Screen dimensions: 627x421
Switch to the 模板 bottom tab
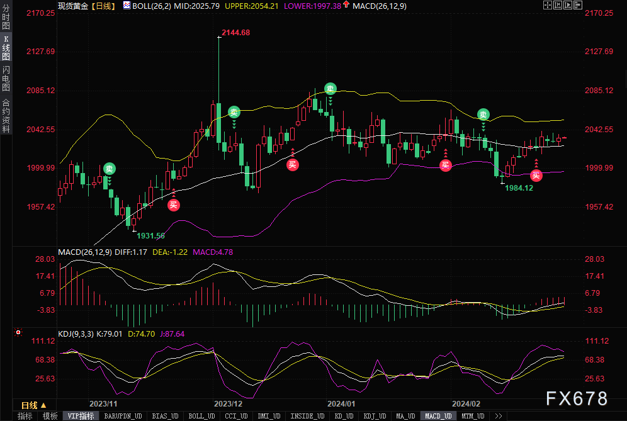pos(50,416)
